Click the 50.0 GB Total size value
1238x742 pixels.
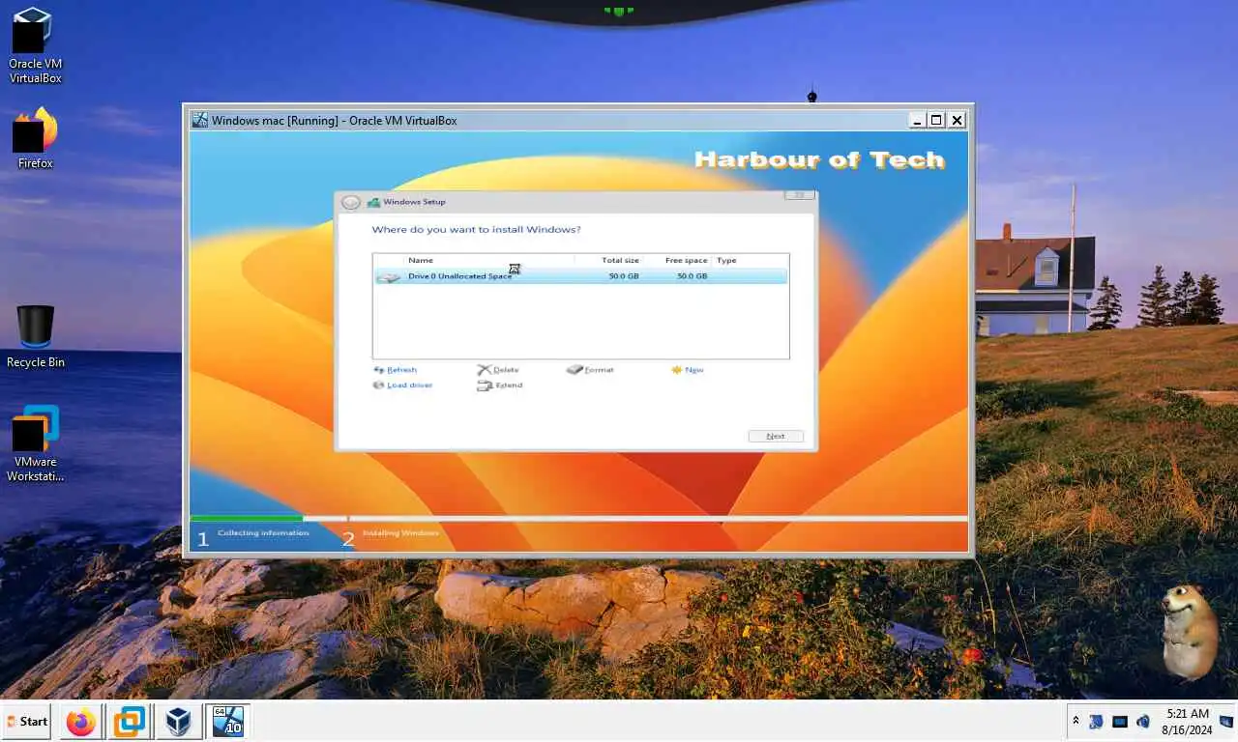click(x=624, y=276)
